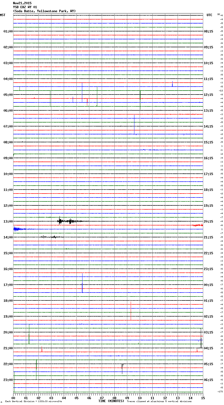The width and height of the screenshot is (224, 405).
Task: Click the Soda Butte, Yellowstone Park location title
Action: [44, 11]
